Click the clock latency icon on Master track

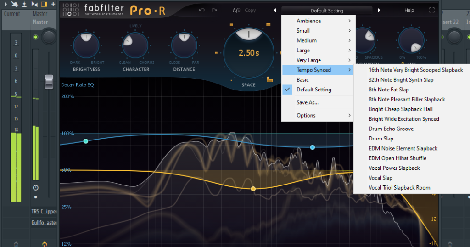(x=36, y=187)
